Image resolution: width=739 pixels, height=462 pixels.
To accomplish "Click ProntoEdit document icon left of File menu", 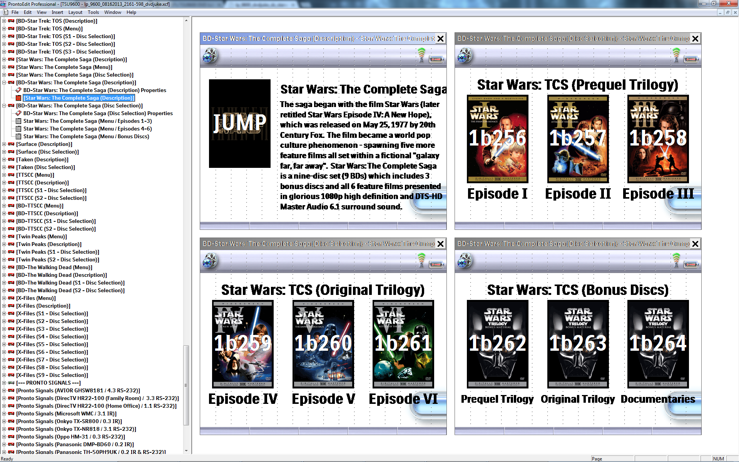I will [6, 12].
